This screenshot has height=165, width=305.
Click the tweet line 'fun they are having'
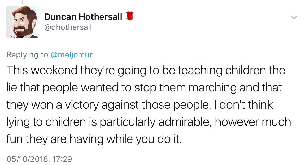pyautogui.click(x=94, y=139)
